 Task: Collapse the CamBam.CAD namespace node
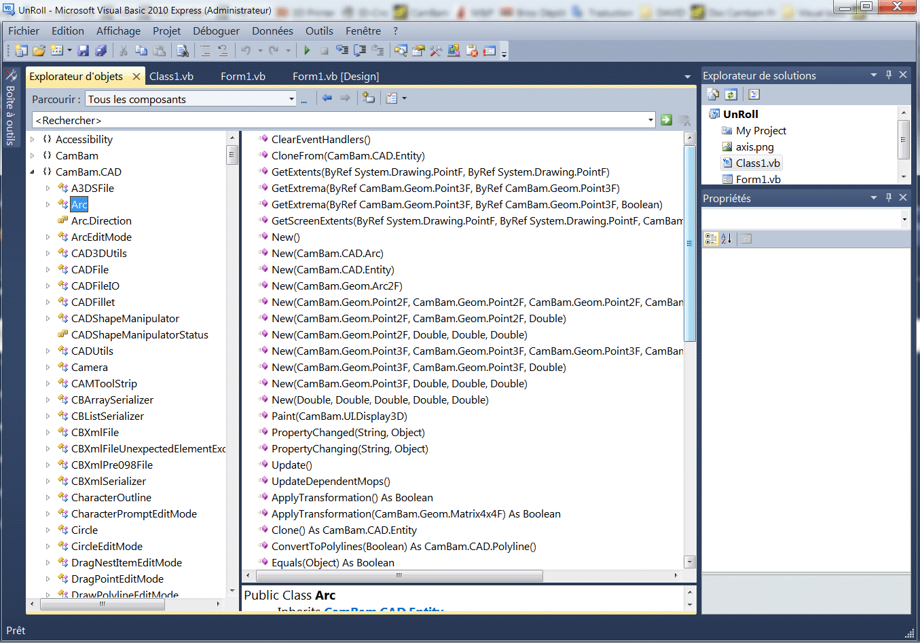tap(32, 172)
